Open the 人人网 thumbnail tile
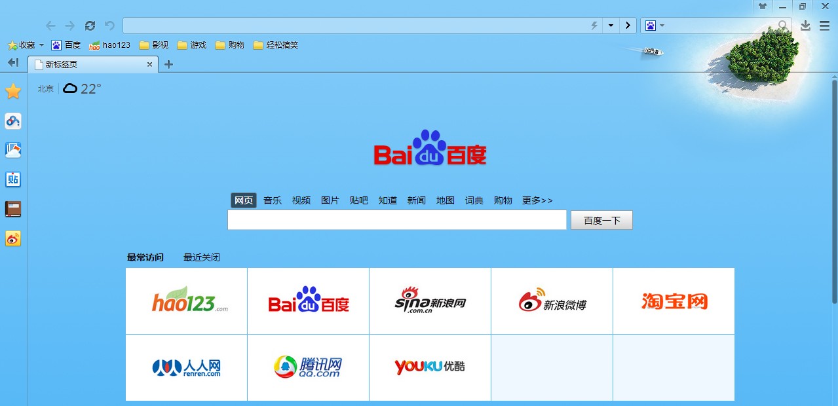 point(187,367)
